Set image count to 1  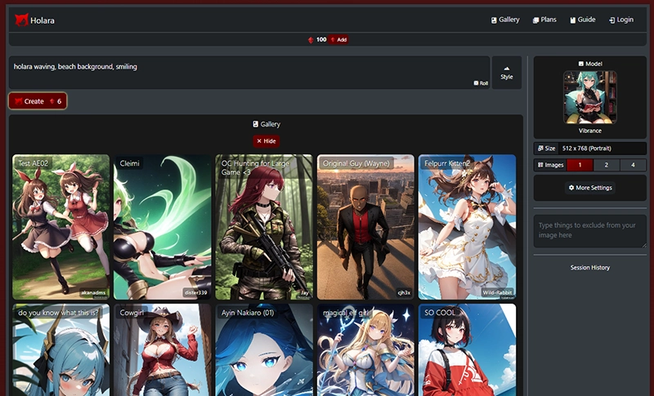[580, 165]
